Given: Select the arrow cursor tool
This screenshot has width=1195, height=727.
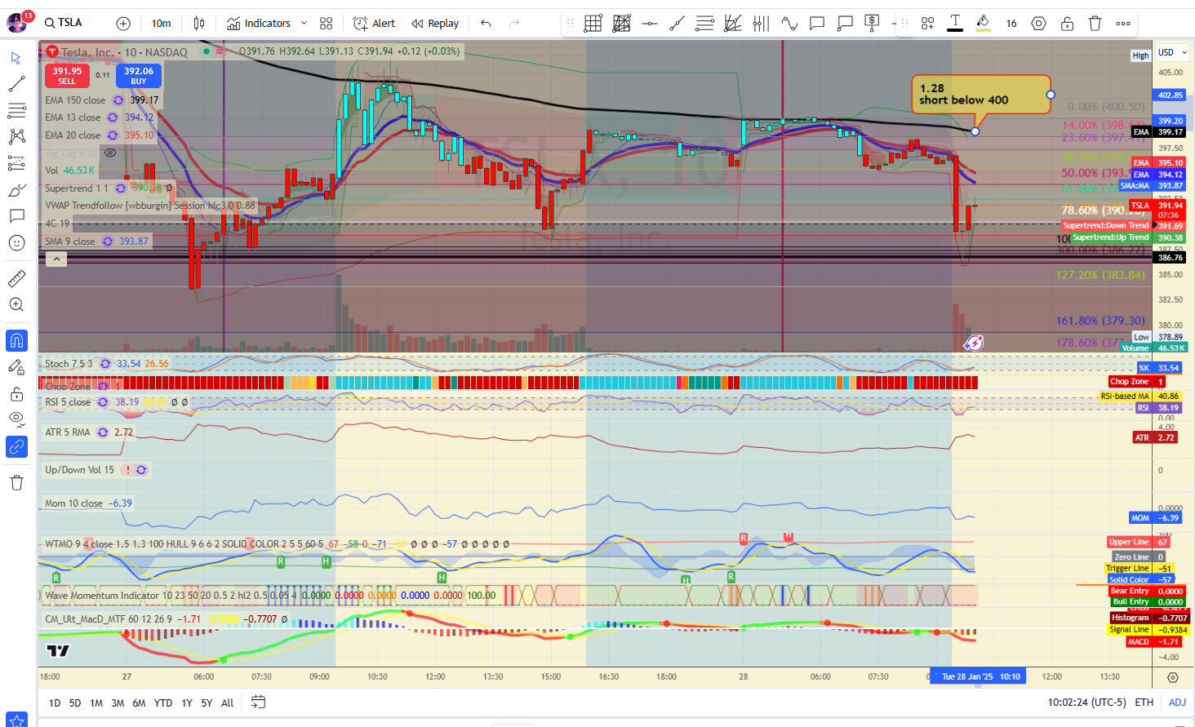Looking at the screenshot, I should click(16, 58).
